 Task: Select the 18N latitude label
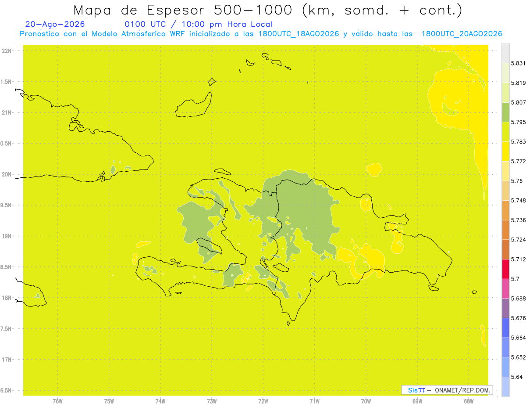[7, 298]
